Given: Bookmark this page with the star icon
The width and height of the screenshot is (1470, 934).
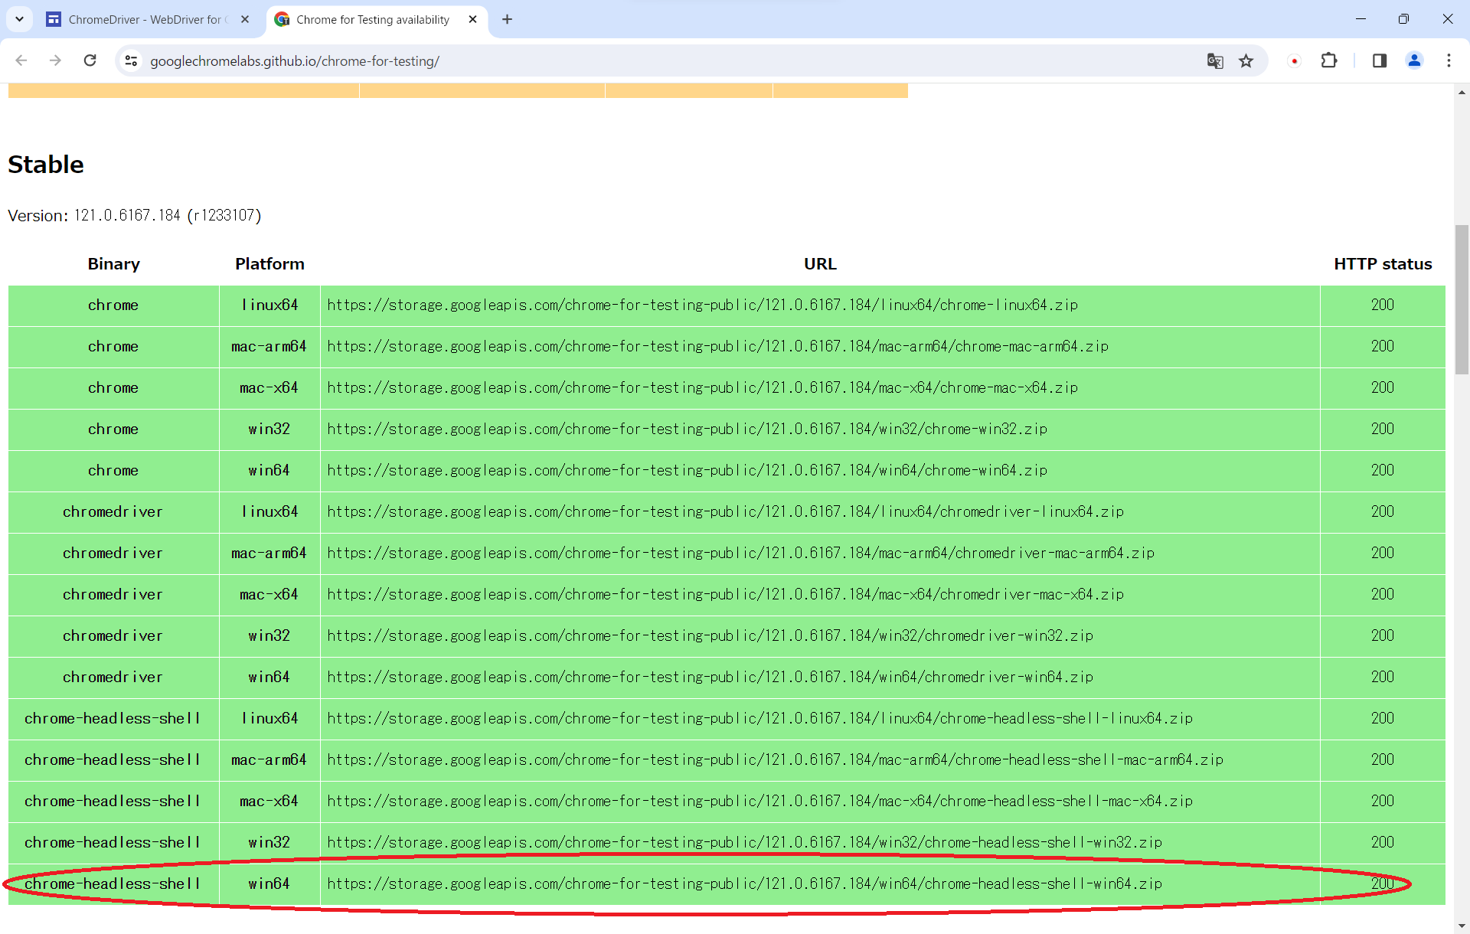Looking at the screenshot, I should 1246,60.
